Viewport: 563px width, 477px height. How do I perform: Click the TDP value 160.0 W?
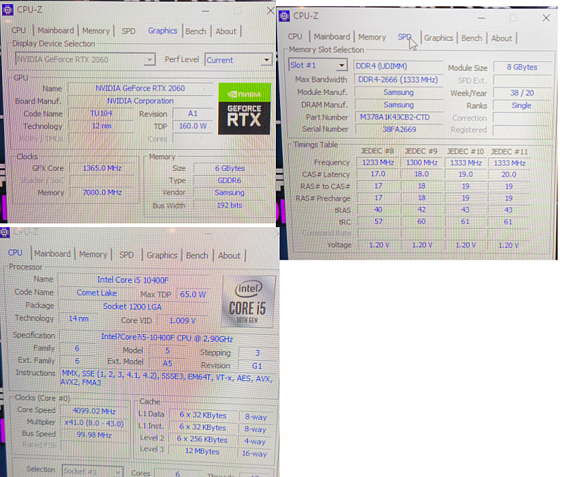point(193,126)
